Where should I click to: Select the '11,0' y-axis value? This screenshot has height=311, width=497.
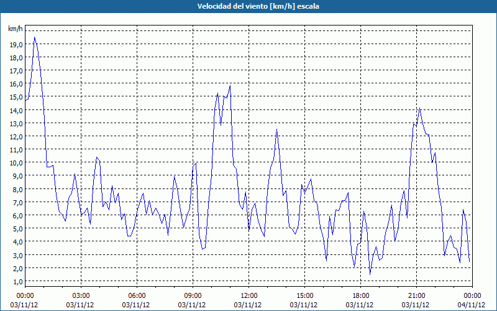[x=16, y=150]
